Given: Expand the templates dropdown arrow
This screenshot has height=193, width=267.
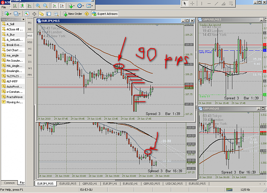Looking at the screenshot, I should point(92,6).
